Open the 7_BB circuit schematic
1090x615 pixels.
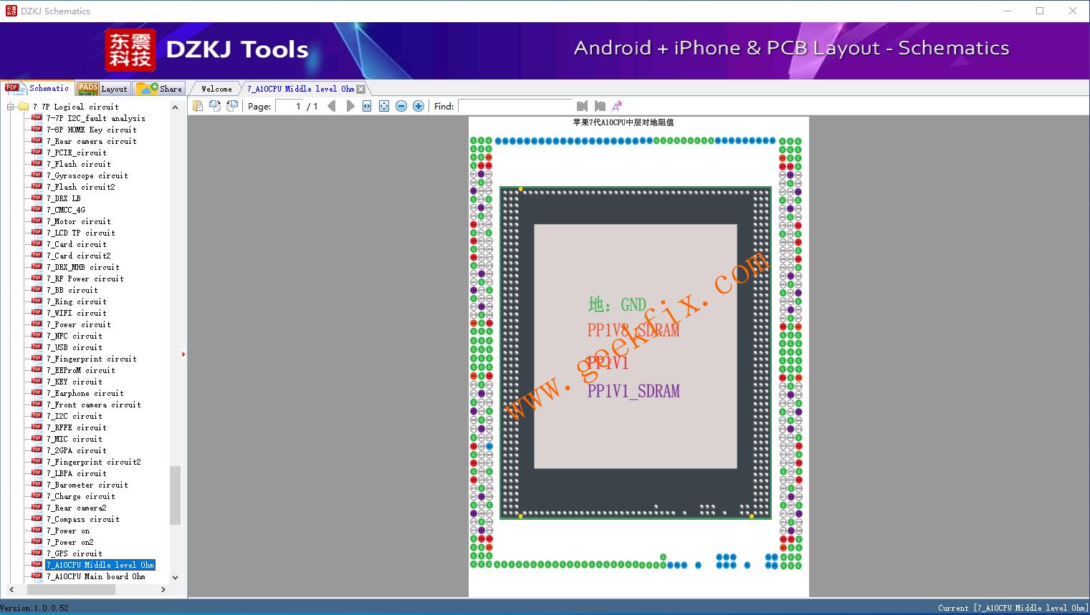click(x=72, y=290)
